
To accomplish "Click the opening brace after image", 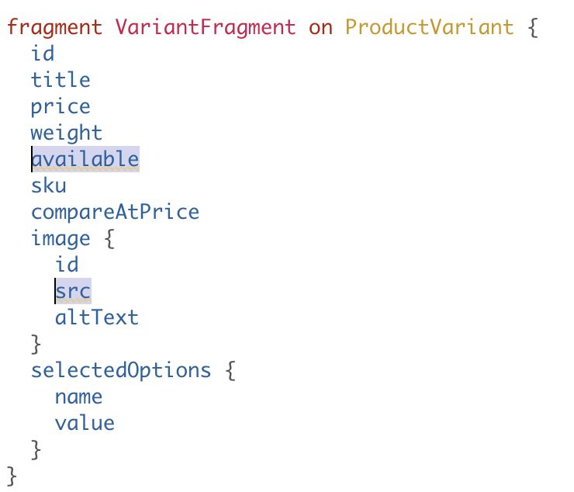I will (109, 239).
